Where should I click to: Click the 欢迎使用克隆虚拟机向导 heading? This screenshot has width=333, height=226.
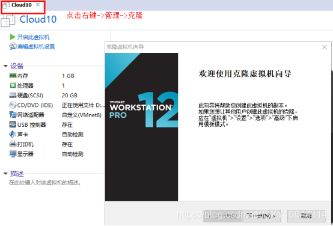click(245, 74)
